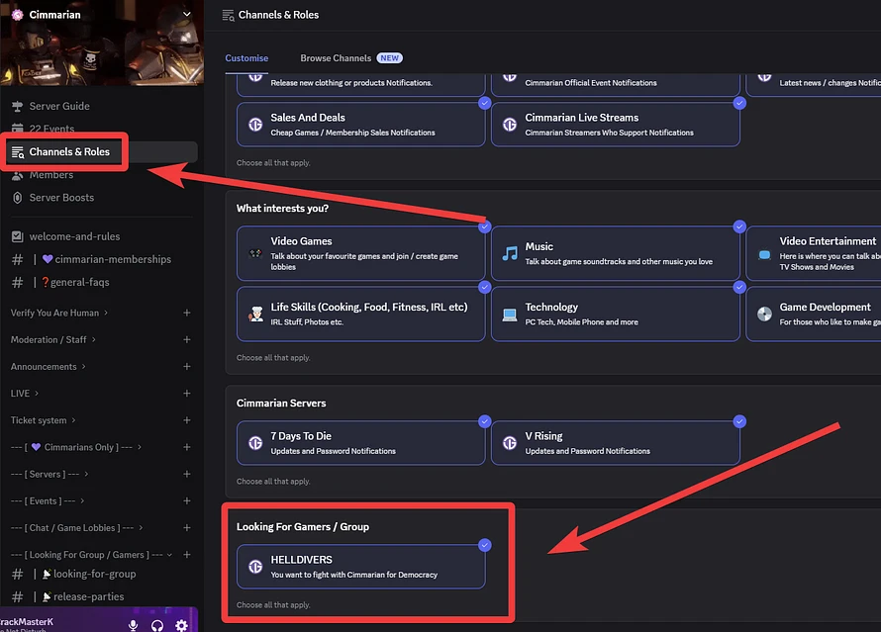Switch to the Customise tab
Viewport: 881px width, 632px height.
point(246,58)
